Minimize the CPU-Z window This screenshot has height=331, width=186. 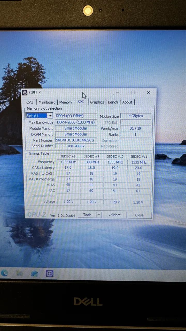(118, 92)
